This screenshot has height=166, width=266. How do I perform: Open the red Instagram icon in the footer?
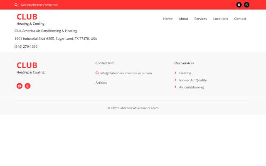pyautogui.click(x=28, y=86)
